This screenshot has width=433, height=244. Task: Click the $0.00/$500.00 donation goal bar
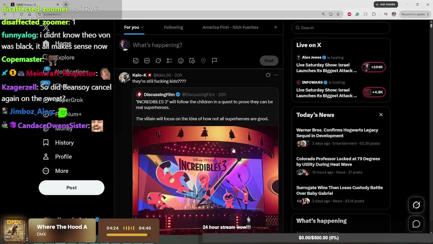click(318, 238)
